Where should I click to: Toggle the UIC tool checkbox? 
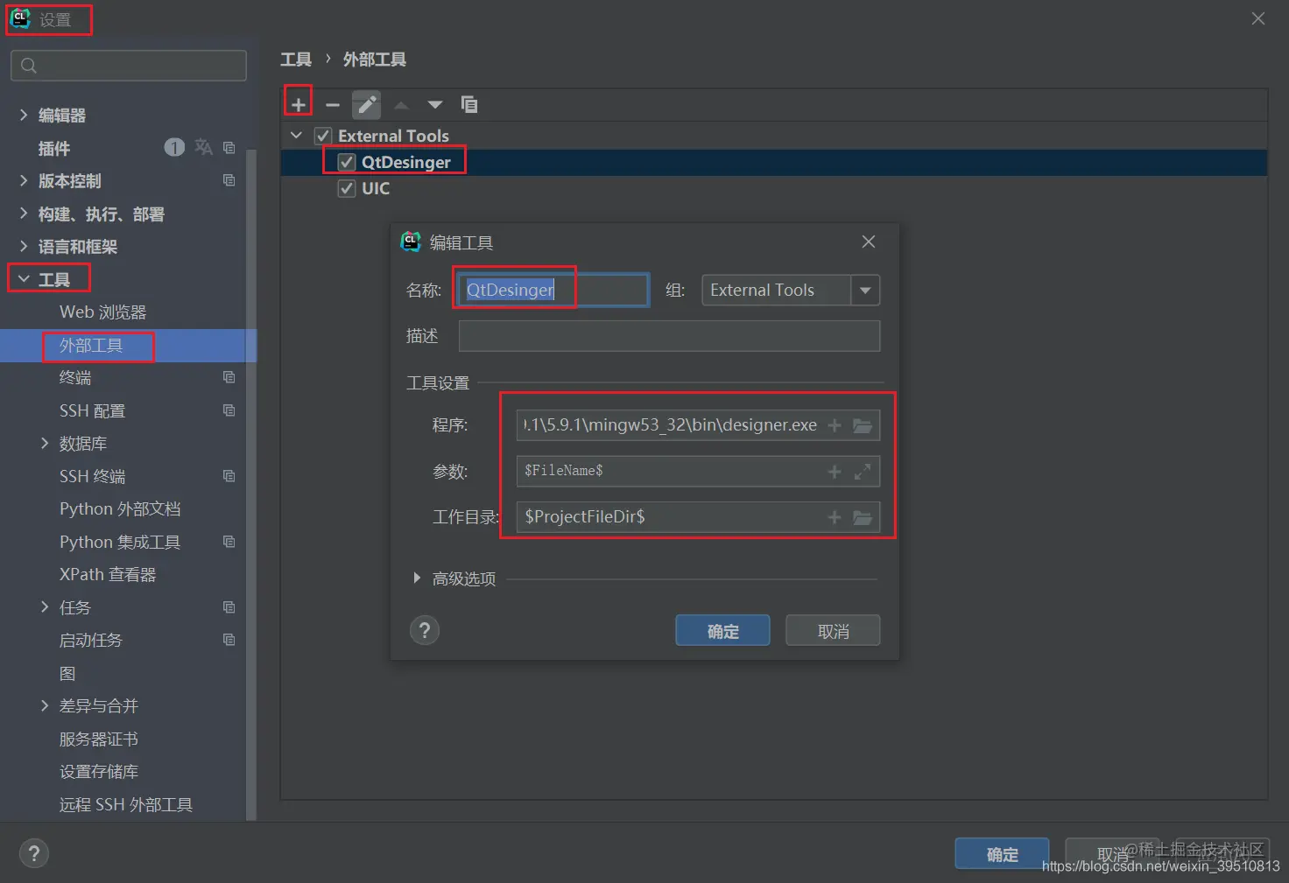347,188
